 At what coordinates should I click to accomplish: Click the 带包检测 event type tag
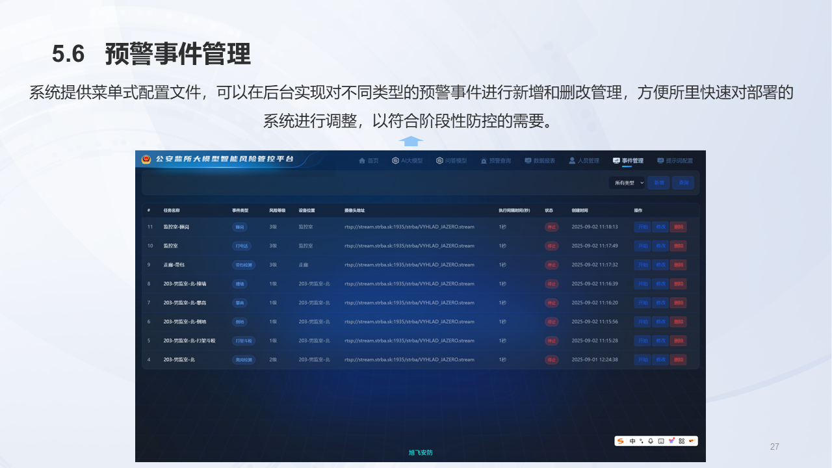coord(244,265)
